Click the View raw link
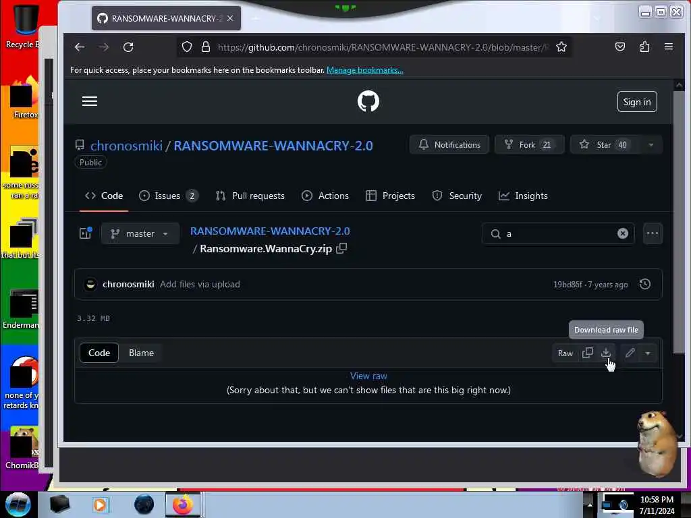 (368, 376)
